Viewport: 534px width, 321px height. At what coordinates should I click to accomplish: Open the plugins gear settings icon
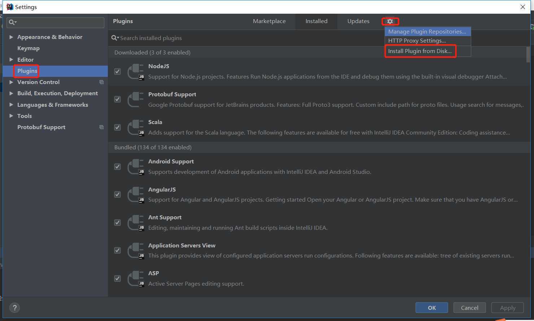(x=390, y=21)
